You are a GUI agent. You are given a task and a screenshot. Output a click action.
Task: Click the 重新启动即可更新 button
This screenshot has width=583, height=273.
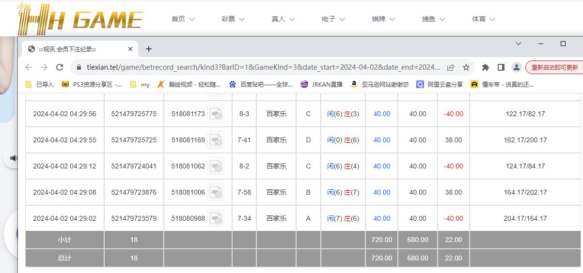click(x=554, y=67)
